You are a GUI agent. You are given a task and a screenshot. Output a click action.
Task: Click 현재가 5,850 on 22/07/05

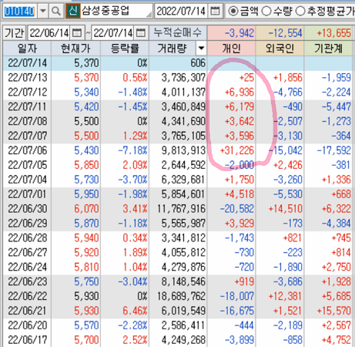[86, 165]
